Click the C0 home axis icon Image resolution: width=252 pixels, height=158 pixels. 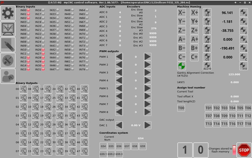[x=207, y=57]
